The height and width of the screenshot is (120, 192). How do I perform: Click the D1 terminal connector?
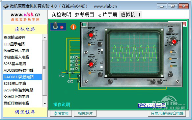click(77, 65)
